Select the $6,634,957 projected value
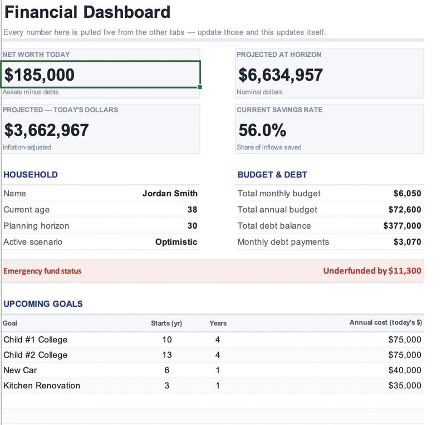The image size is (442, 425). pos(281,75)
